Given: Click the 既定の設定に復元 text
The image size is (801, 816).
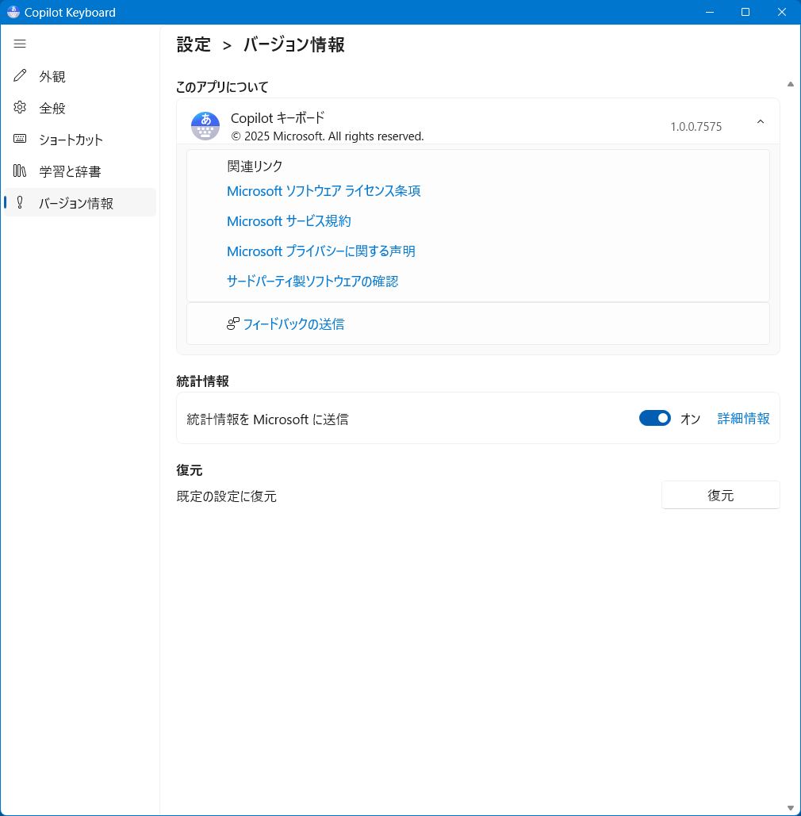Looking at the screenshot, I should [226, 496].
